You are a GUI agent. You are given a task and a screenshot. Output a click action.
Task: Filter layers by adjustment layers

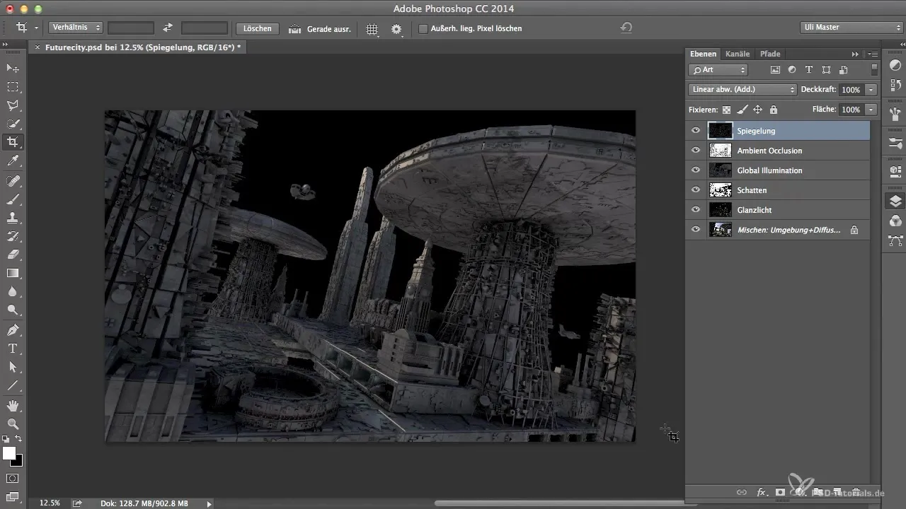point(792,70)
